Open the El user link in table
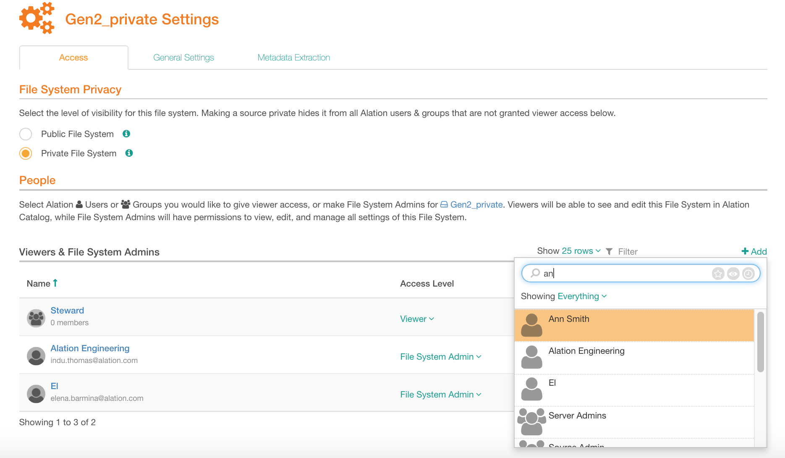 point(54,386)
